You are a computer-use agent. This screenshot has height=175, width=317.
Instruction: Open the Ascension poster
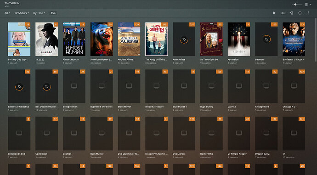(x=239, y=39)
